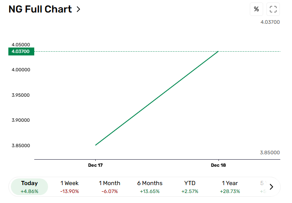292x203 pixels.
Task: Switch to the 1 Week range
Action: click(x=69, y=187)
